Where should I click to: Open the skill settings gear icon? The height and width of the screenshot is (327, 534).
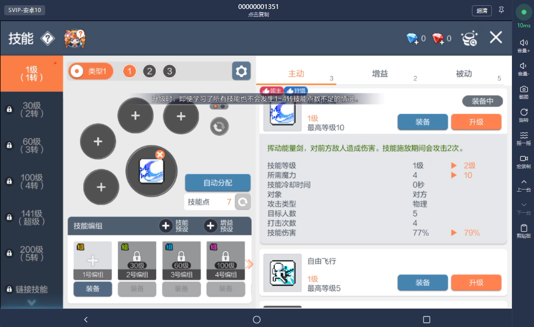point(241,71)
